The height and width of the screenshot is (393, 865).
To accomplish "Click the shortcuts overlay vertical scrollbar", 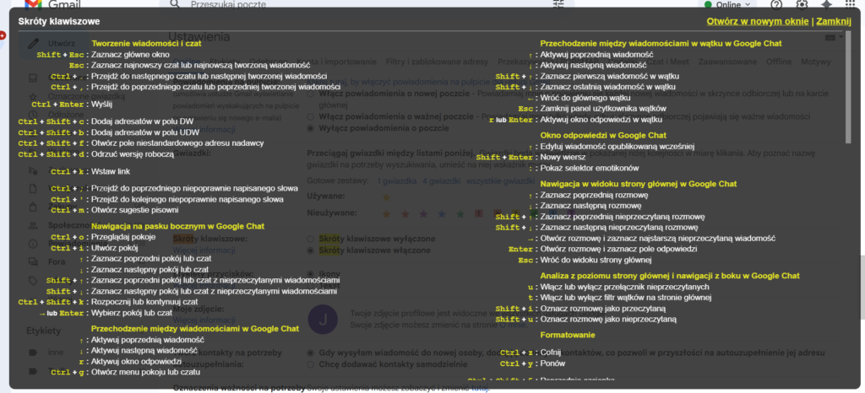I will click(x=848, y=88).
